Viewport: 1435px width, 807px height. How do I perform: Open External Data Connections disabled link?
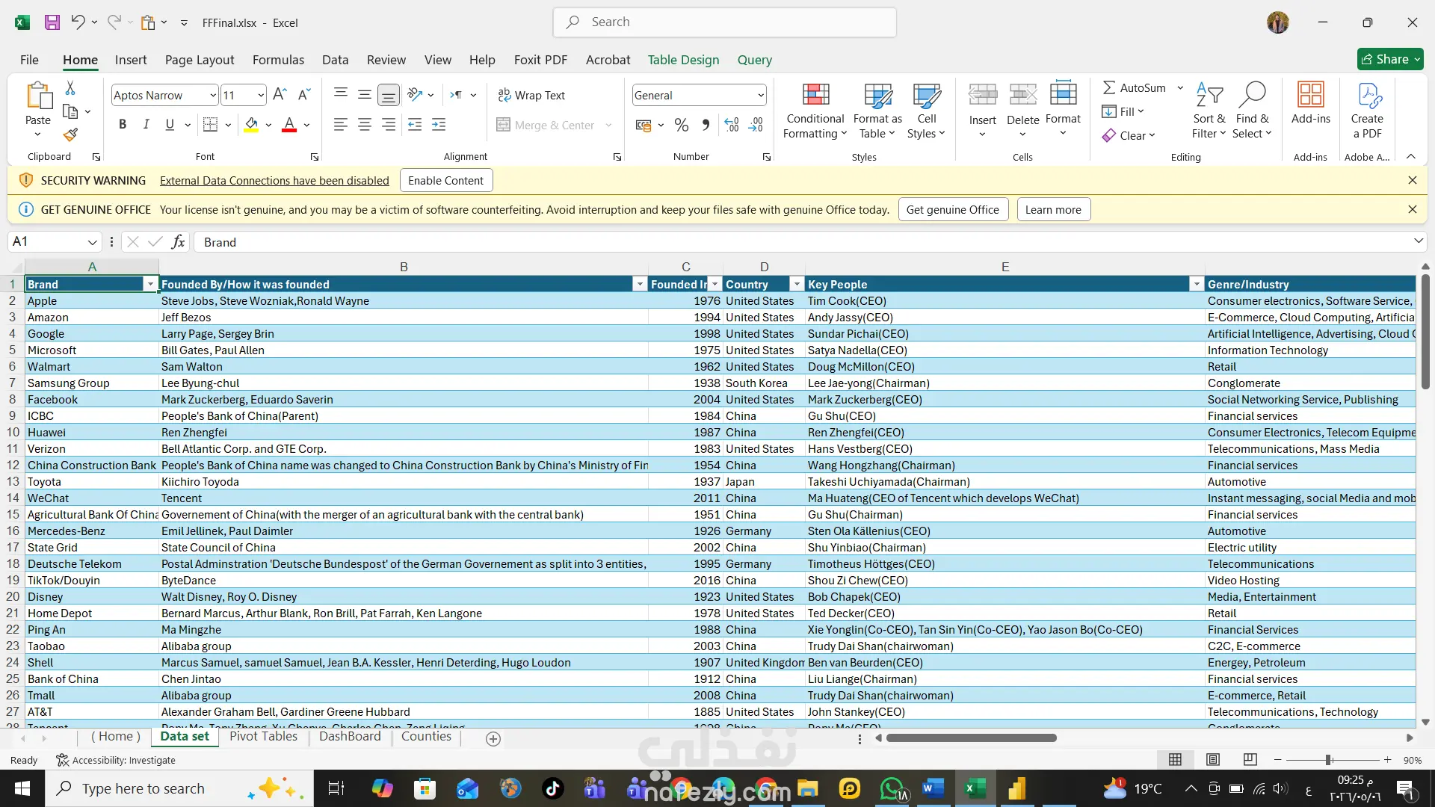coord(274,180)
